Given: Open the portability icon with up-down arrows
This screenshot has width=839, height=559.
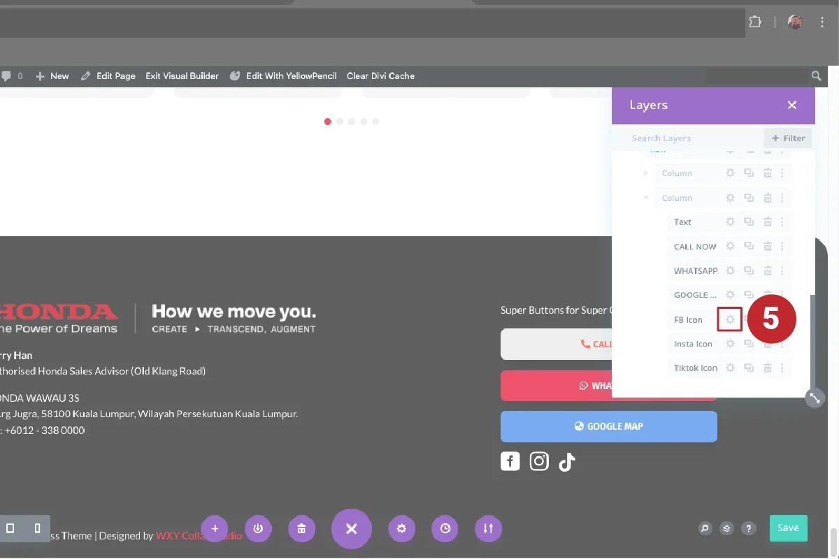Looking at the screenshot, I should pos(488,529).
